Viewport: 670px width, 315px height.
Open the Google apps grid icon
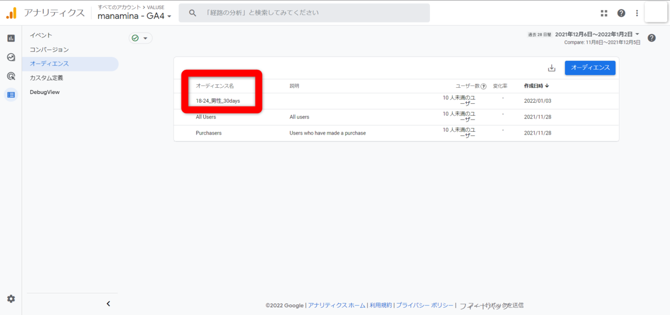(x=604, y=13)
